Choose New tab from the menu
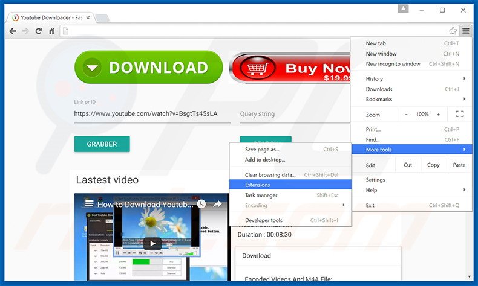 click(x=412, y=43)
